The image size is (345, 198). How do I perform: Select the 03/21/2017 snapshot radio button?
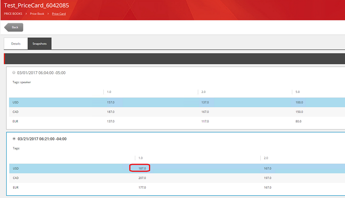click(14, 139)
